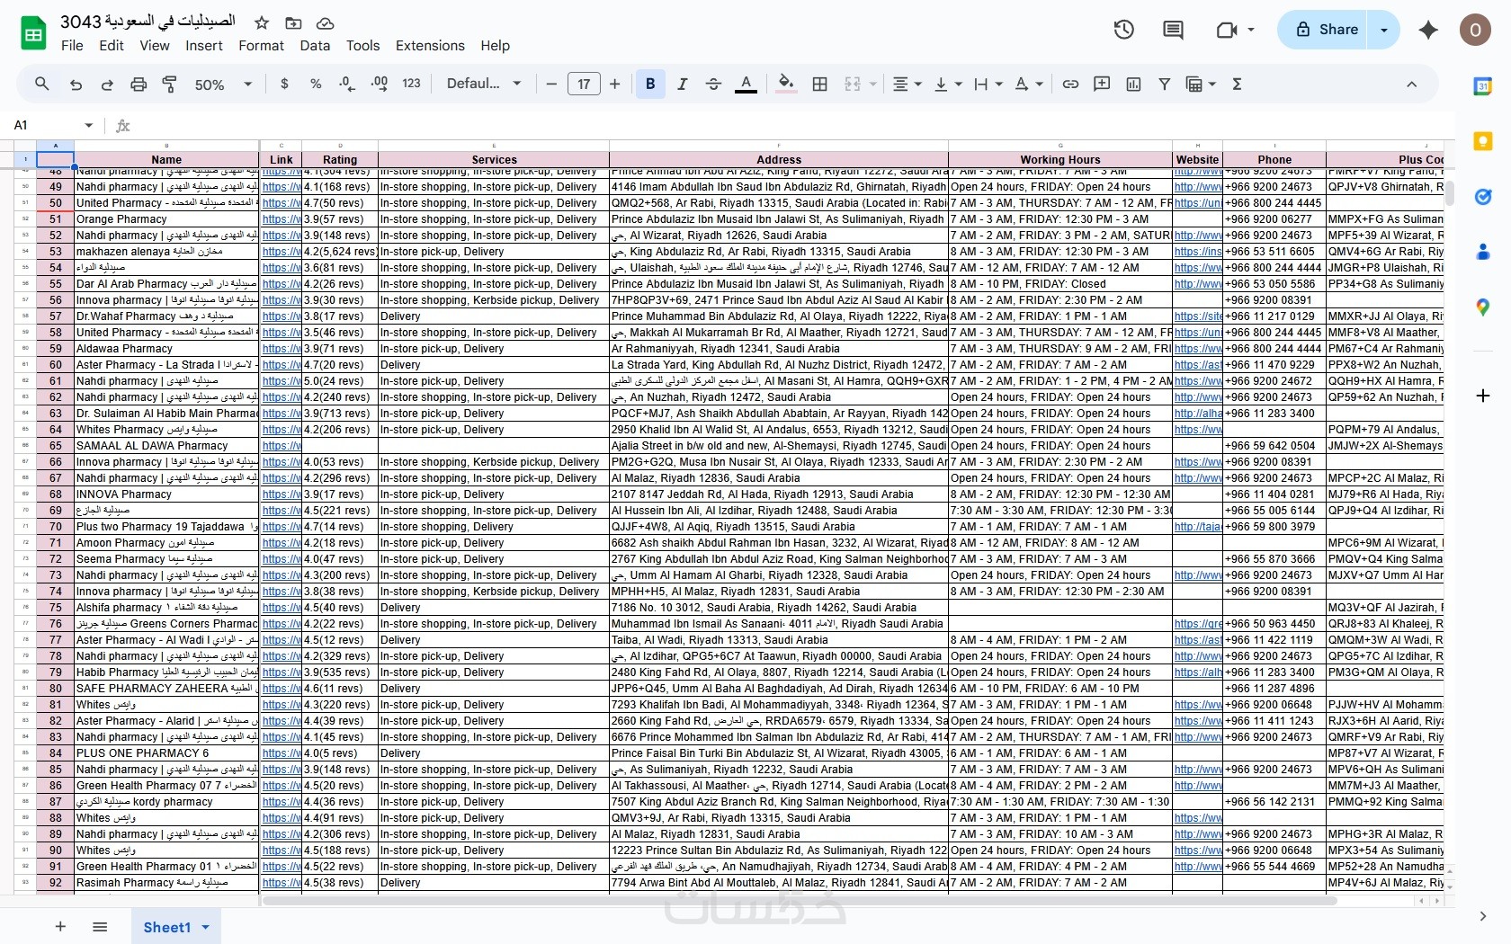Open the Tools menu
The width and height of the screenshot is (1511, 944).
363,46
